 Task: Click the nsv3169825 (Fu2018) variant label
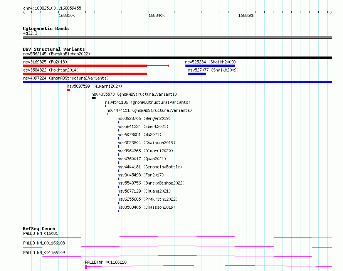click(45, 62)
